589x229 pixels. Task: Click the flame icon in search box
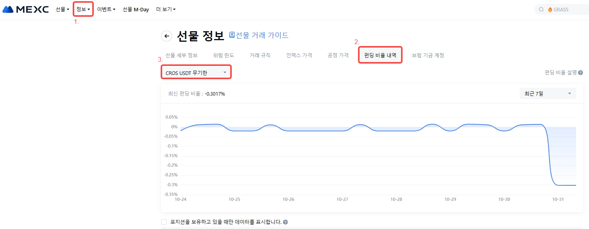pos(550,9)
